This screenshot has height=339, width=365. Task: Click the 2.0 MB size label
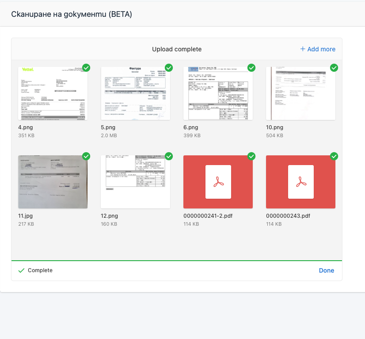click(109, 135)
